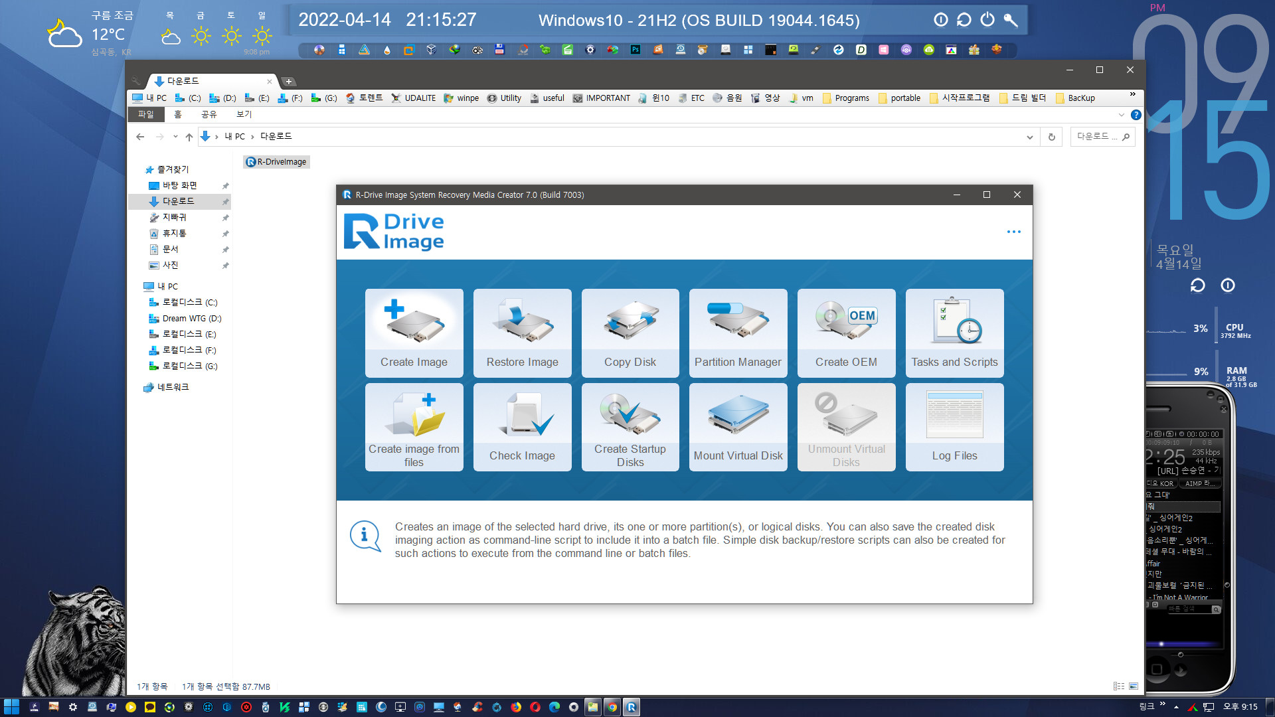Select 지빠귀 in sidebar
Viewport: 1275px width, 717px height.
click(x=174, y=218)
